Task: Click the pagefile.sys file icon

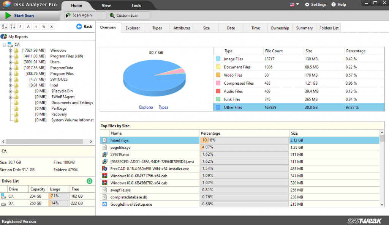Action: 105,148
